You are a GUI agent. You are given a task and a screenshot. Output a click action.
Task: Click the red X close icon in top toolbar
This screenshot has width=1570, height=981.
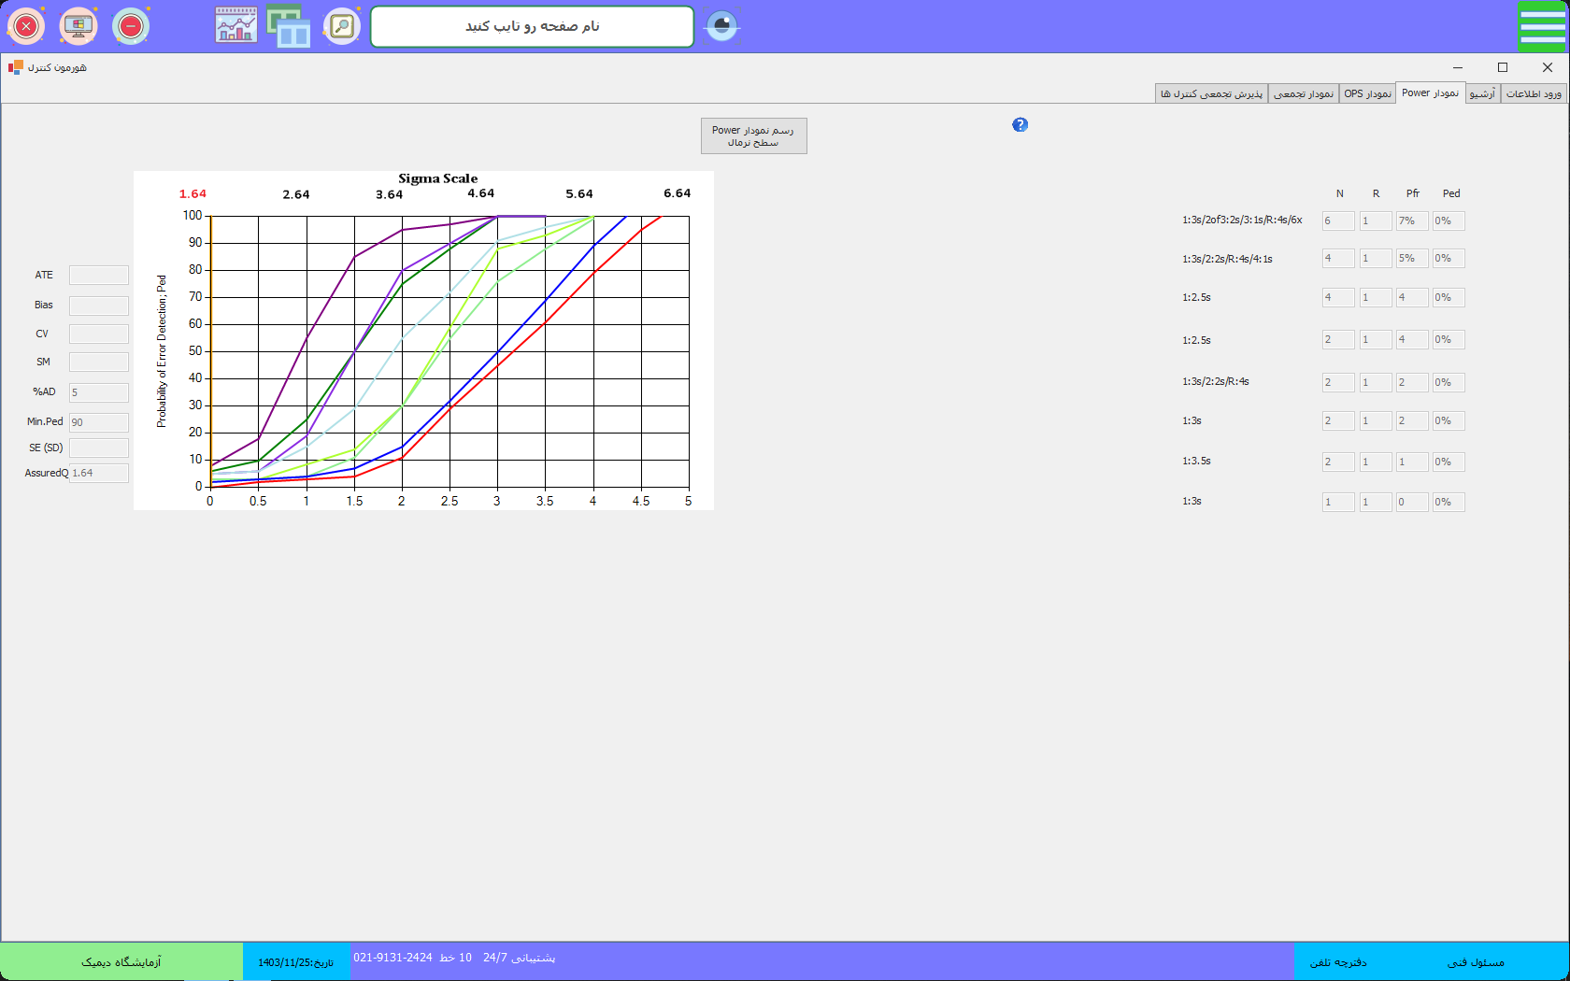(26, 26)
